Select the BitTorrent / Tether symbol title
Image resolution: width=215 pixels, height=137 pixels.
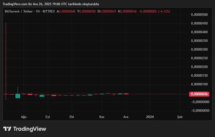click(x=18, y=11)
